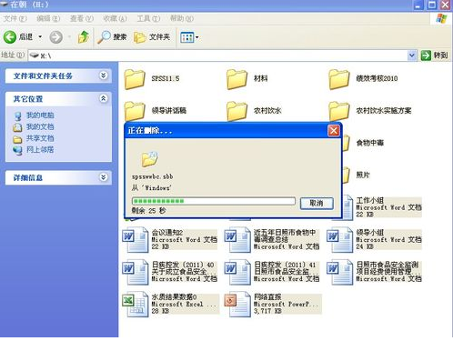Expand the 详细信息 panel
Screen dimensions: 453x341
(104, 177)
